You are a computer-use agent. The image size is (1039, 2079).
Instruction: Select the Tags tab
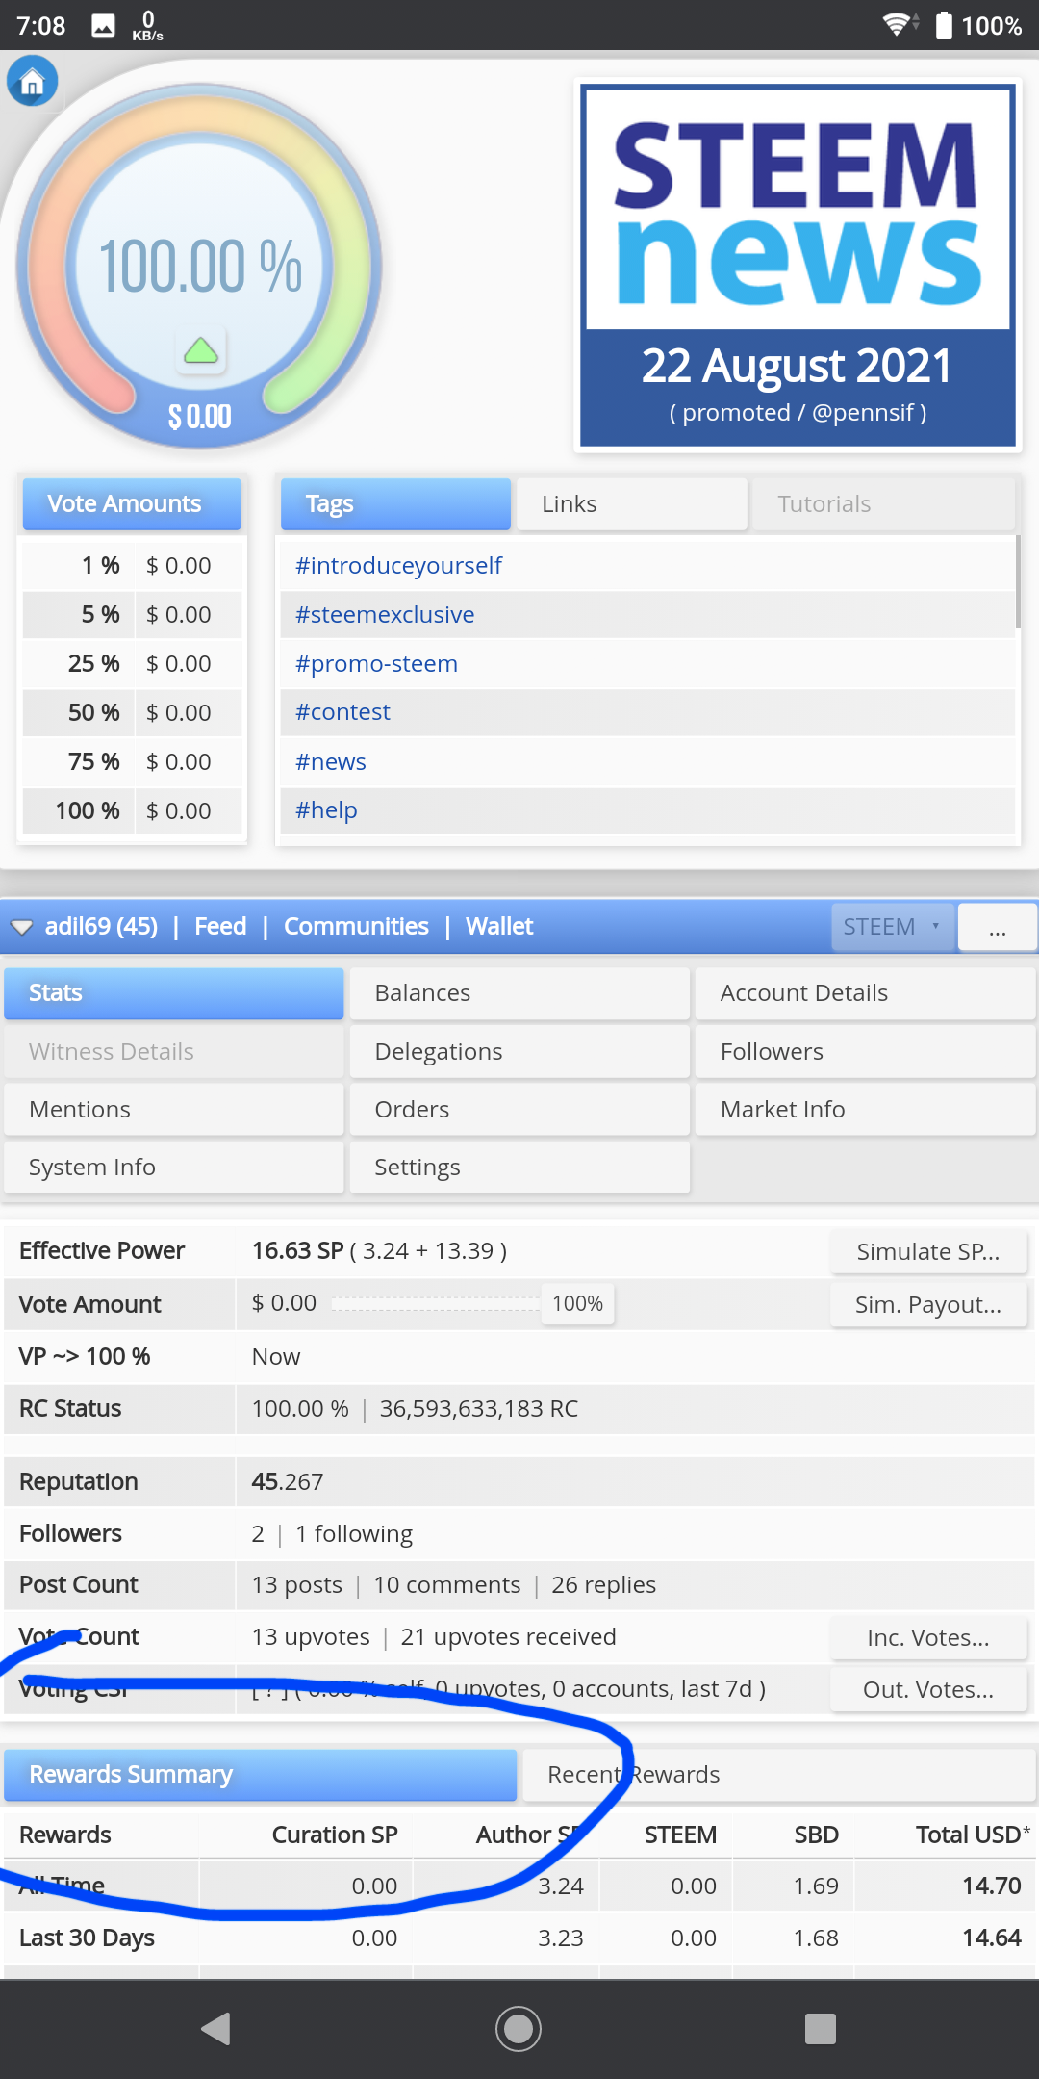coord(395,503)
